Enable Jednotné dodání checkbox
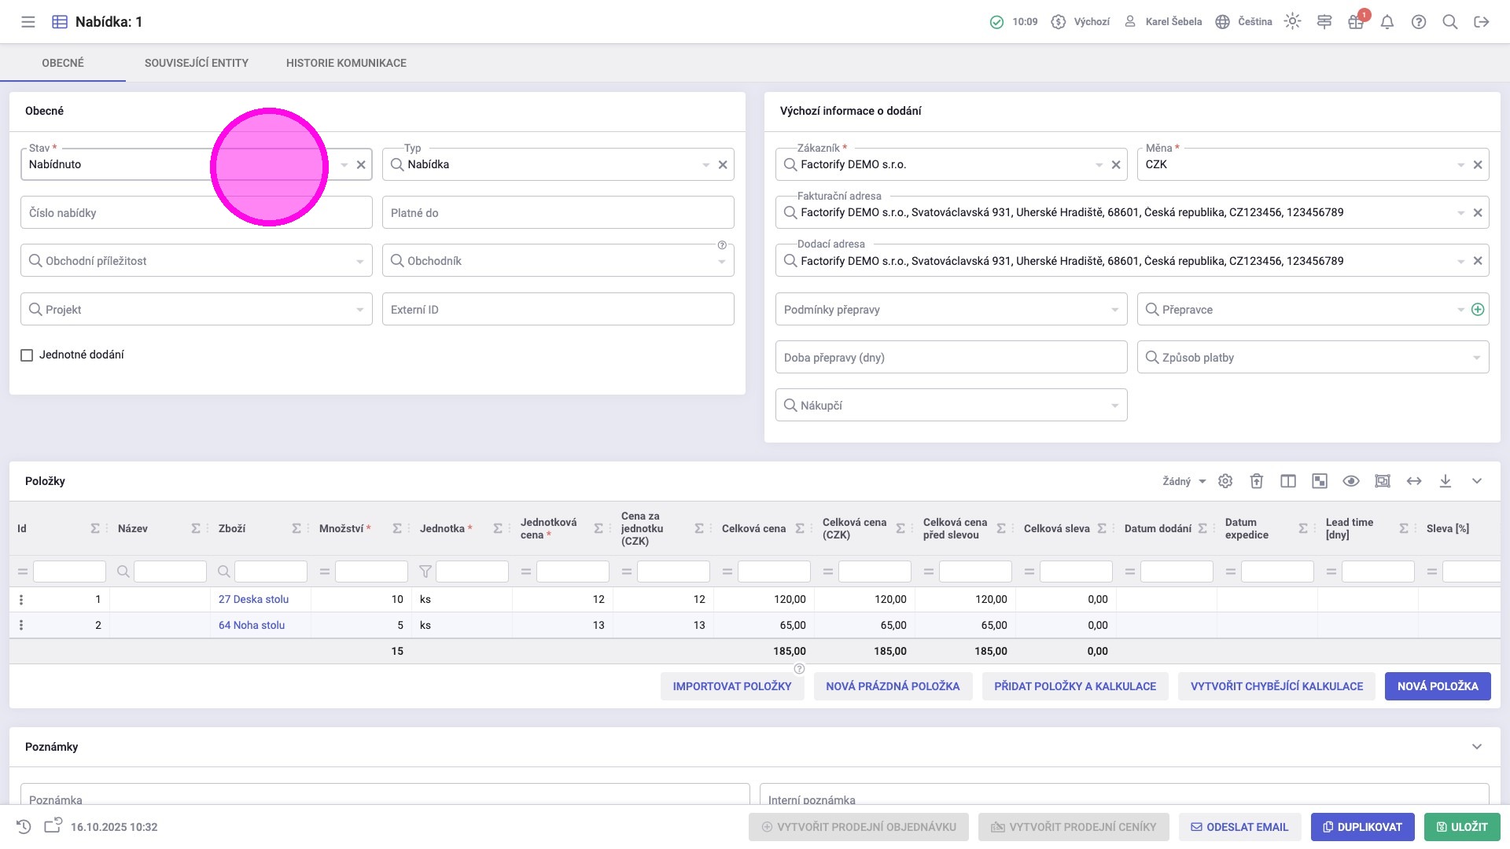The width and height of the screenshot is (1510, 849). (27, 355)
